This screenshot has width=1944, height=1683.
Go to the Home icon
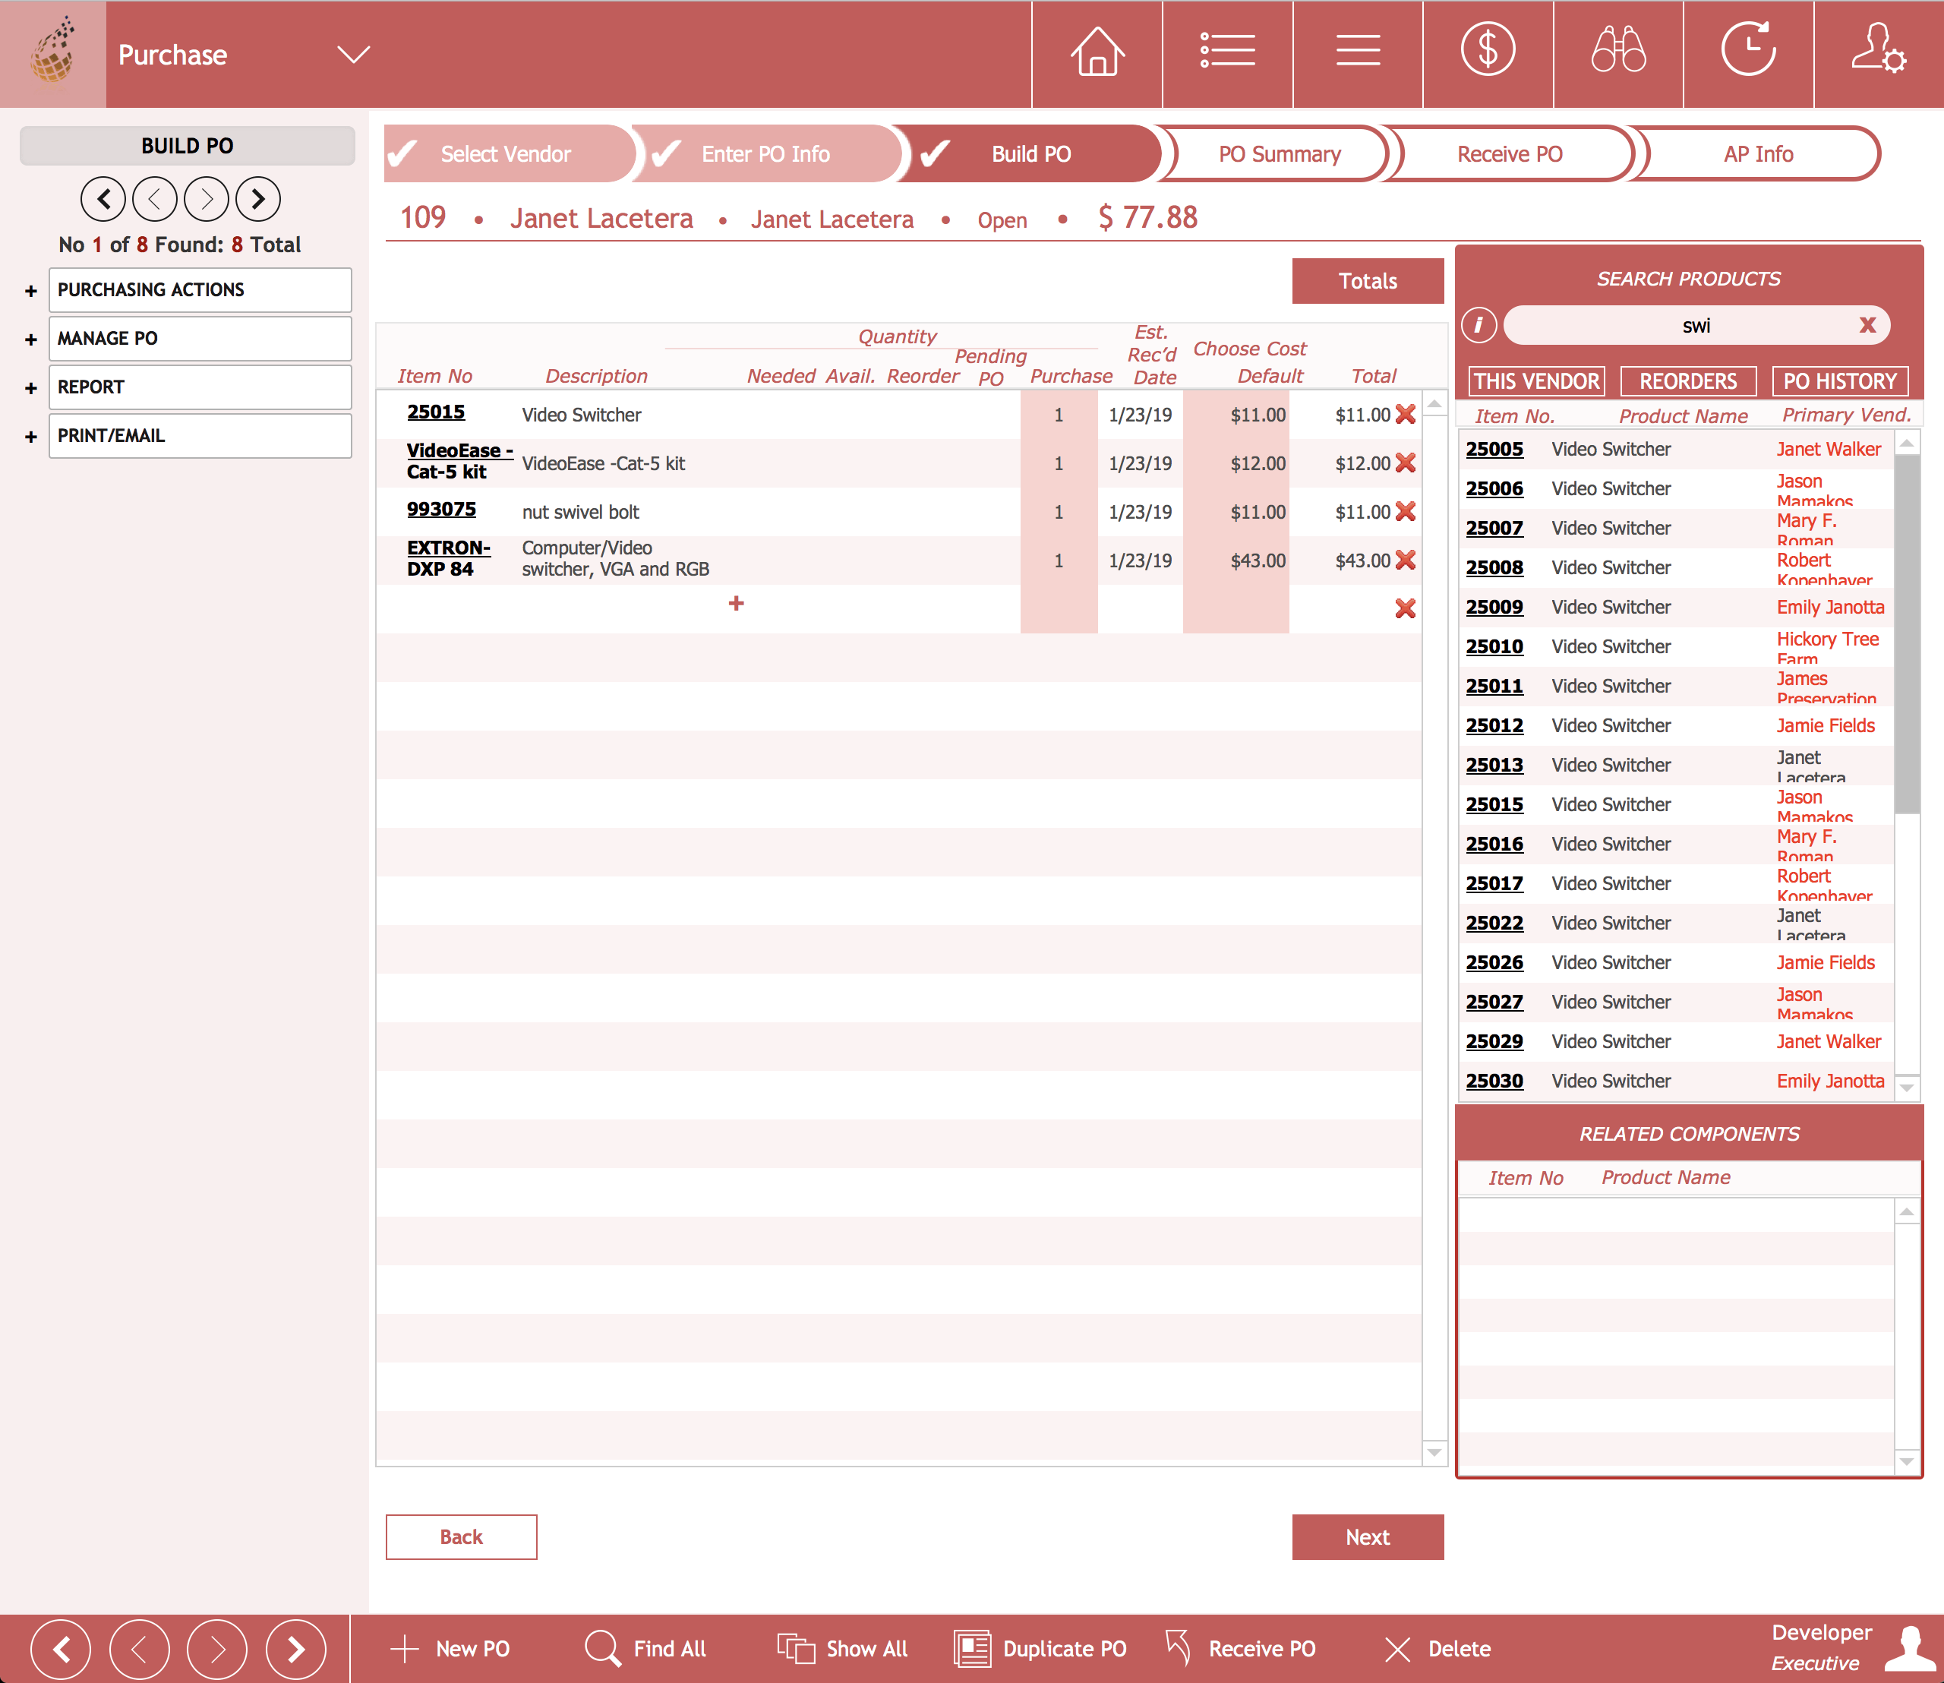point(1097,52)
